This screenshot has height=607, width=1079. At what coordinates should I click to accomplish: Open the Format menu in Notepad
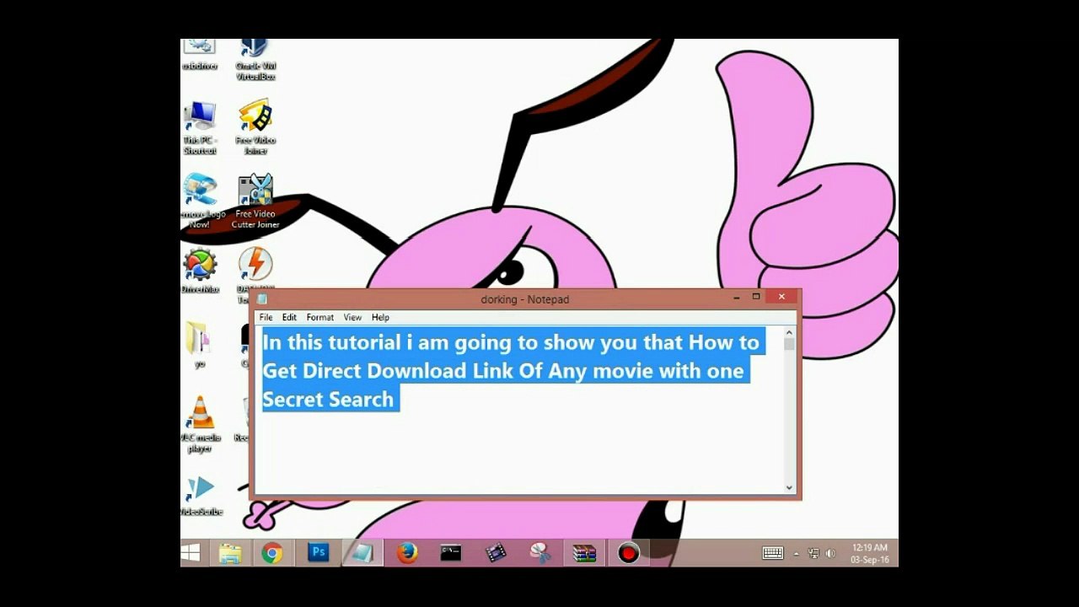click(320, 318)
